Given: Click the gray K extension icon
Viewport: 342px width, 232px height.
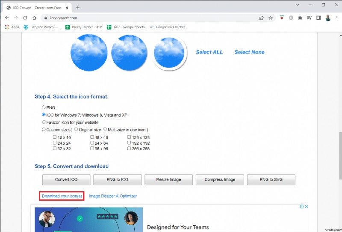Looking at the screenshot, I should click(x=291, y=18).
